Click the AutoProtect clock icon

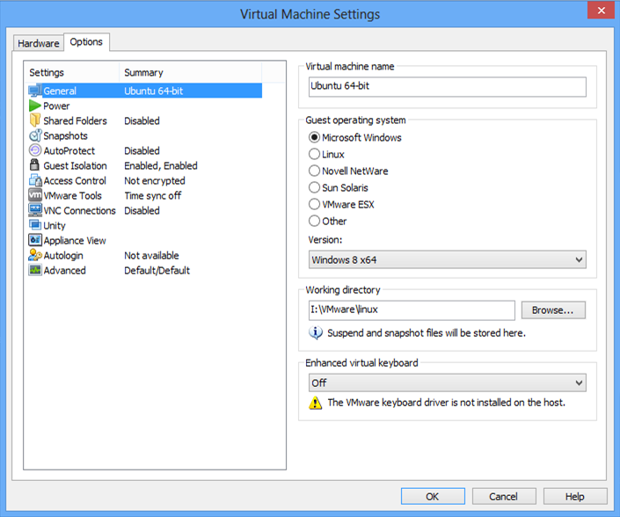coord(35,150)
